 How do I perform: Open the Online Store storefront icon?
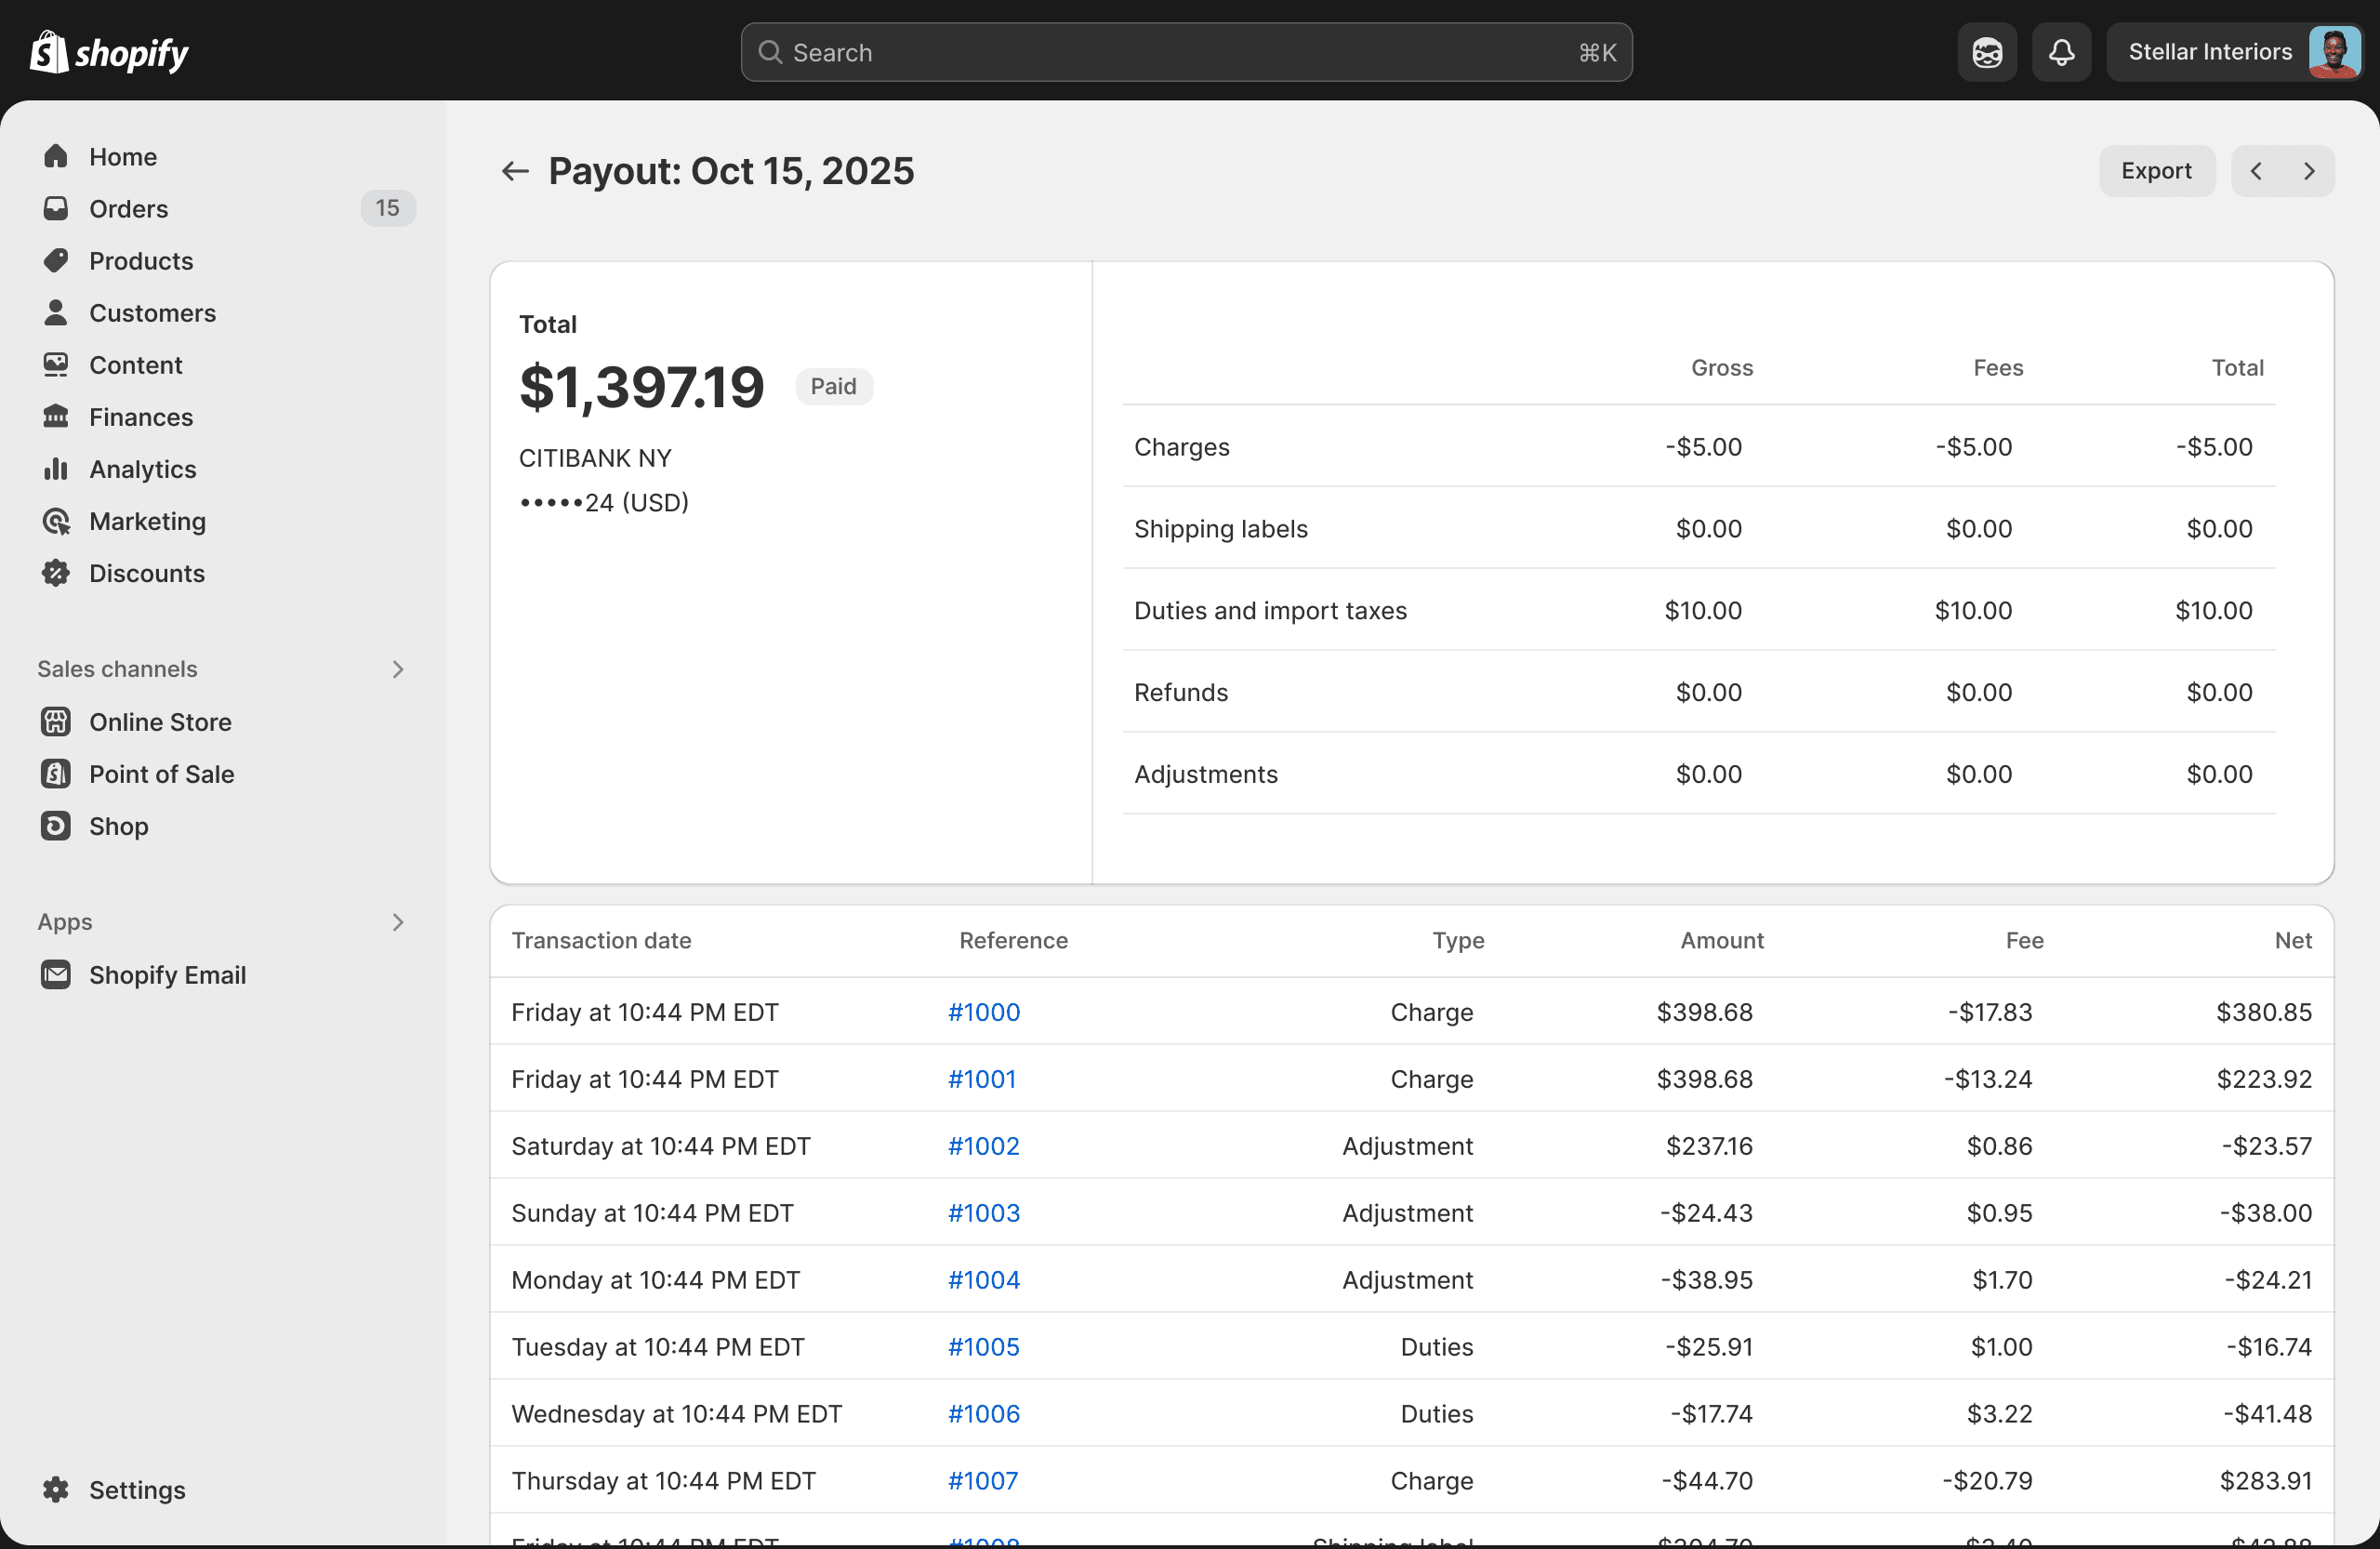(56, 721)
